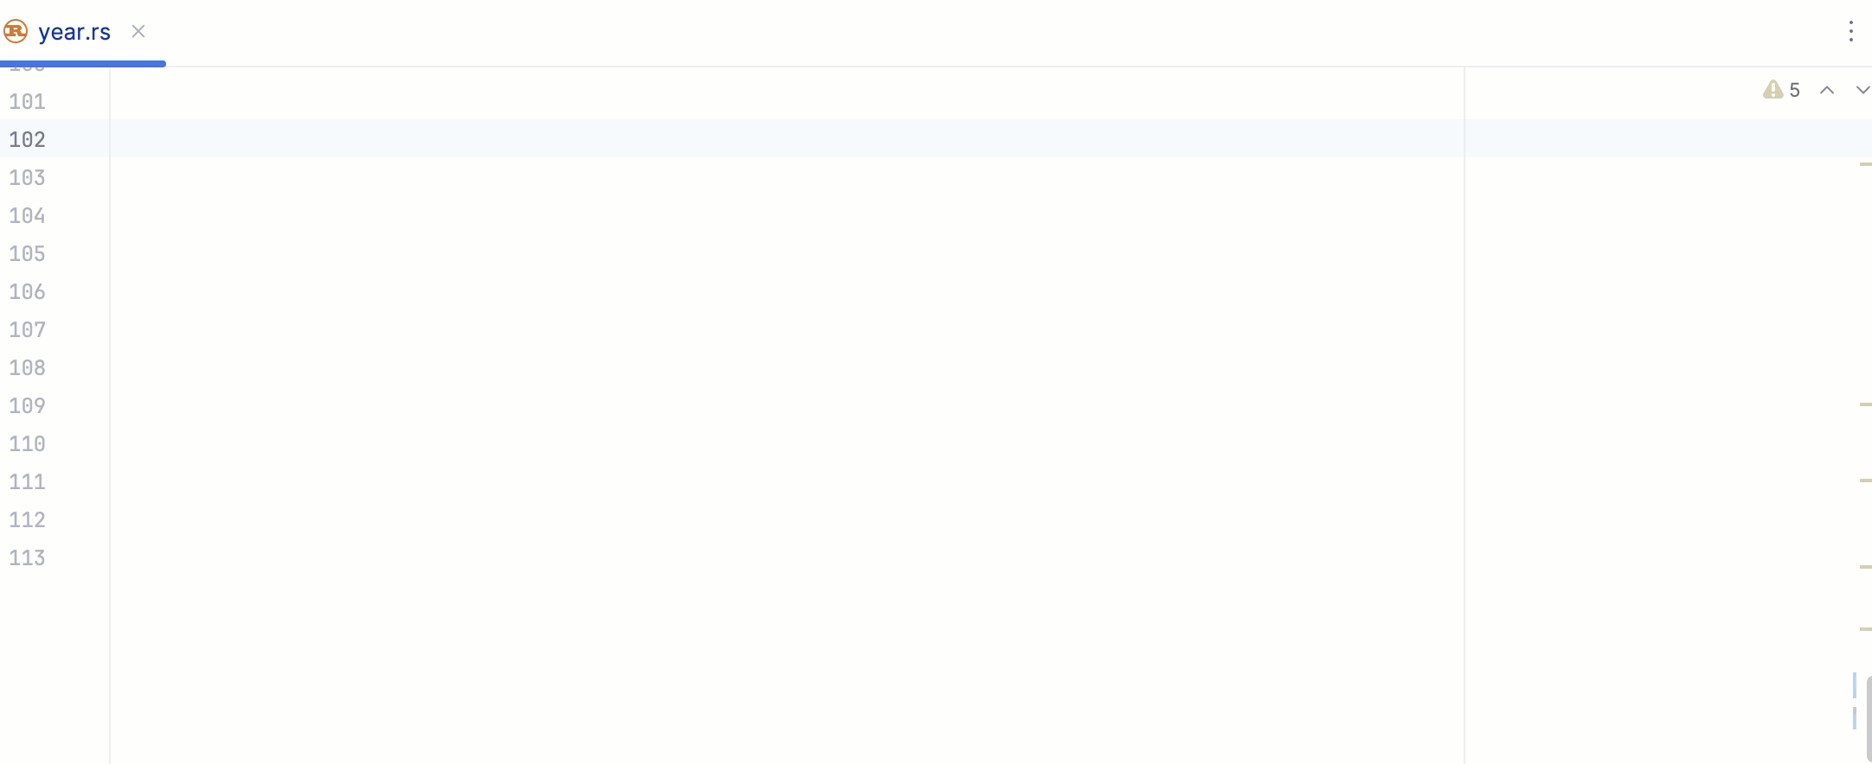Click the yellow warning triangle icon
The height and width of the screenshot is (764, 1872).
pos(1773,90)
